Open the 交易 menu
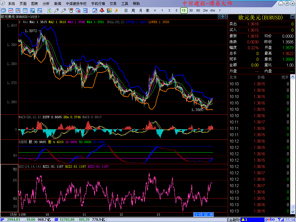 pyautogui.click(x=113, y=4)
